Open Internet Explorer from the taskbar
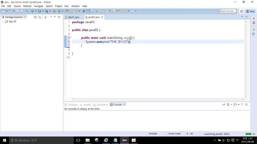Image resolution: width=257 pixels, height=144 pixels. [106, 140]
